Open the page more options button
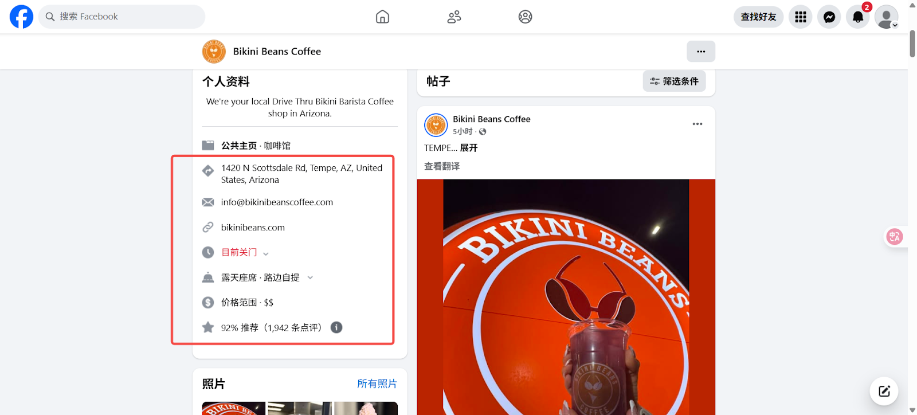The height and width of the screenshot is (415, 917). (701, 52)
